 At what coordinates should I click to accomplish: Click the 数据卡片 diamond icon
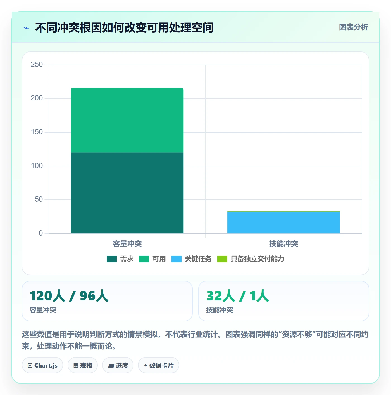tap(146, 365)
